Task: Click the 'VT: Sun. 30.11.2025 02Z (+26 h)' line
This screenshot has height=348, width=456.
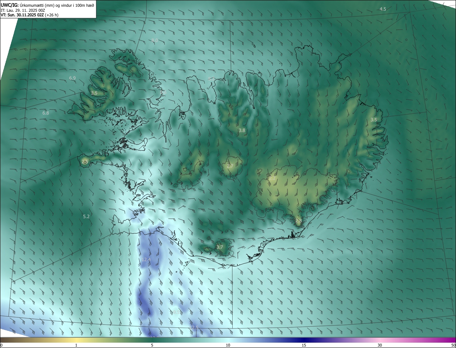Action: click(x=30, y=15)
